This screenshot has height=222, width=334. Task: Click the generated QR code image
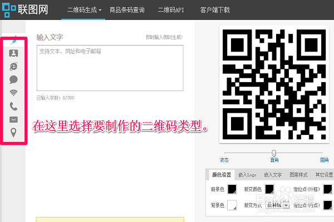coord(274,84)
